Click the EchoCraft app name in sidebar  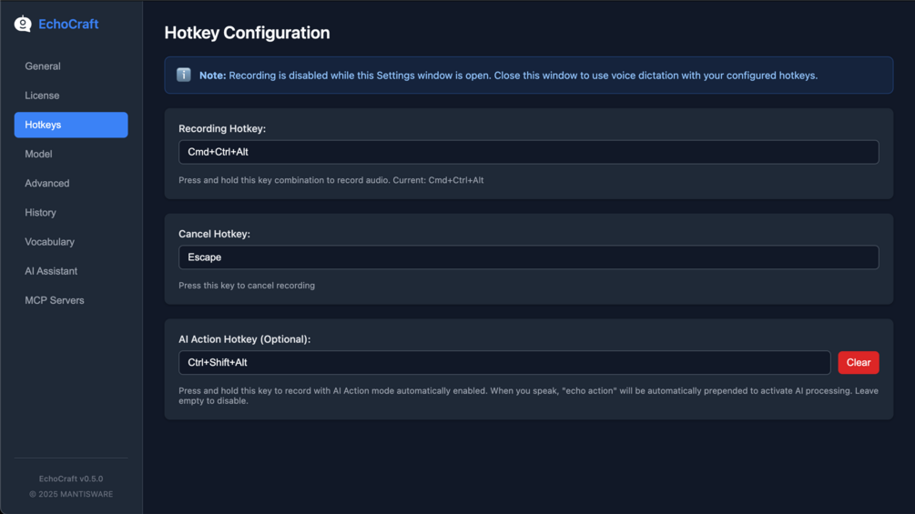[x=68, y=25]
